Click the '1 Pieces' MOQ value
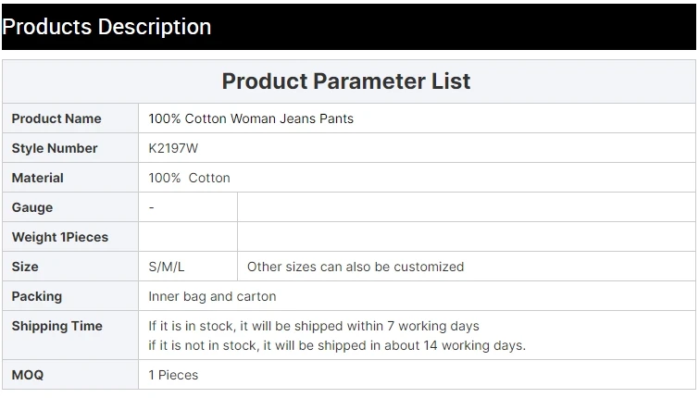 tap(173, 375)
